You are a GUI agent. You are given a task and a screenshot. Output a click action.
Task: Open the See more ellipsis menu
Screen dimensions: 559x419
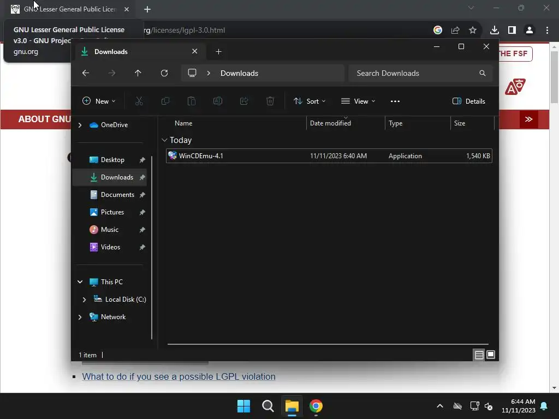pyautogui.click(x=395, y=101)
